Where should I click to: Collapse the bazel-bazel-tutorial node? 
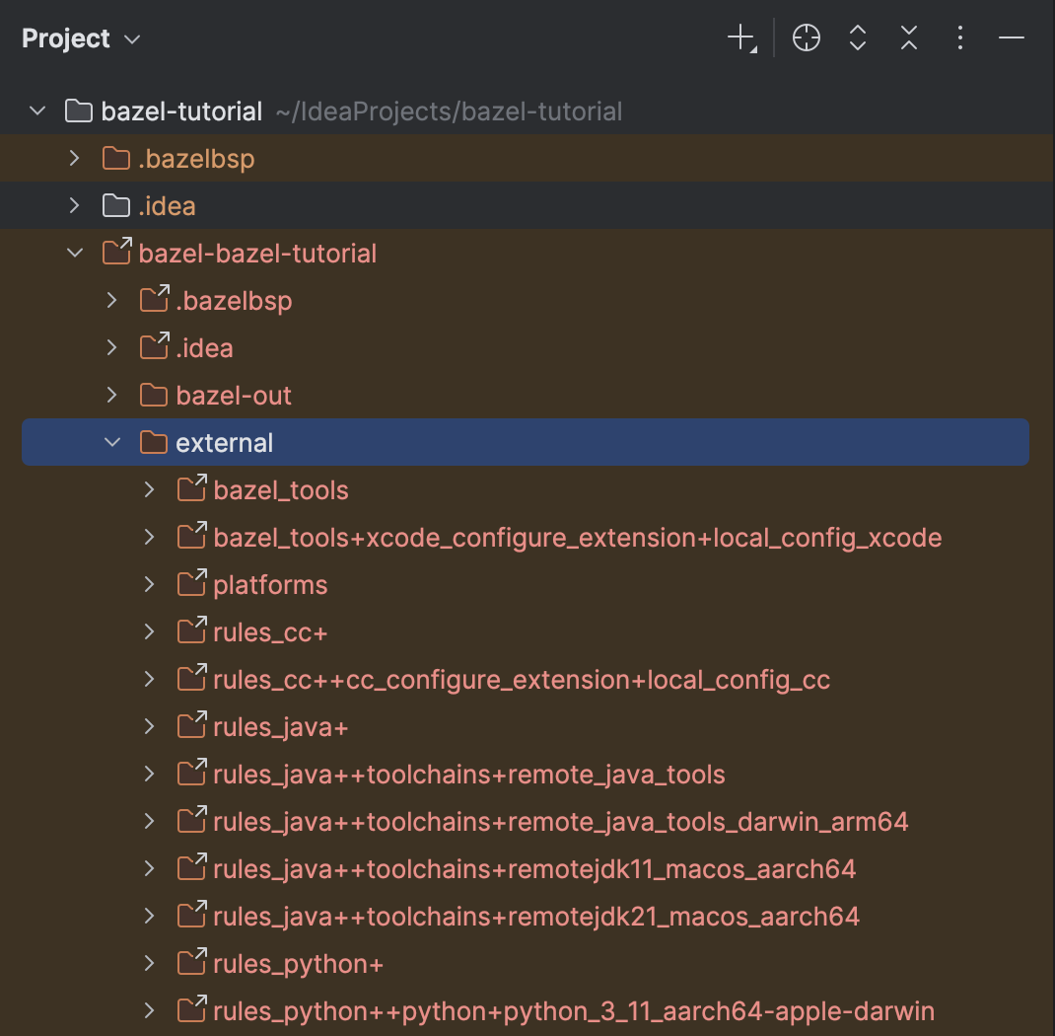tap(75, 253)
